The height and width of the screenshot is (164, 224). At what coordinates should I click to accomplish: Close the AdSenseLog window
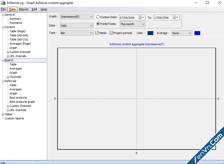[x=220, y=3]
